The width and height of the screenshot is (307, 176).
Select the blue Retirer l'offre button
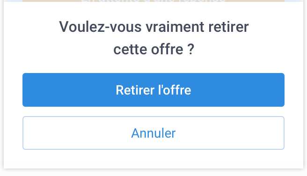click(153, 90)
